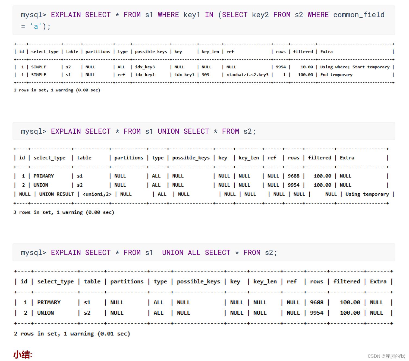Select the "303" key_len value

click(205, 75)
